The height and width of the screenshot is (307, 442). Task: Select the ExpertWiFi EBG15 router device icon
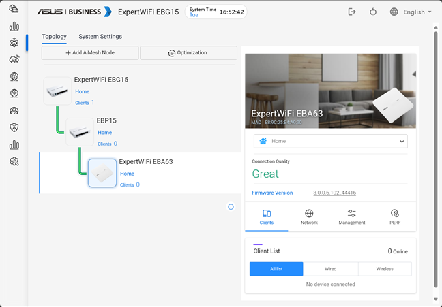(x=57, y=91)
